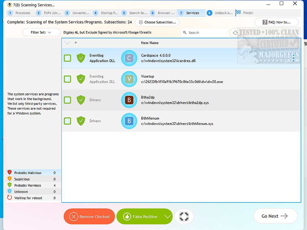Go to step 1 Processes tab
The image size is (307, 230).
pyautogui.click(x=20, y=13)
